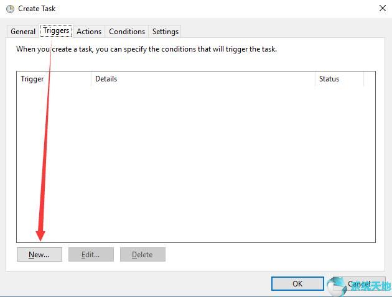Open the General tab
392x297 pixels.
(x=23, y=32)
